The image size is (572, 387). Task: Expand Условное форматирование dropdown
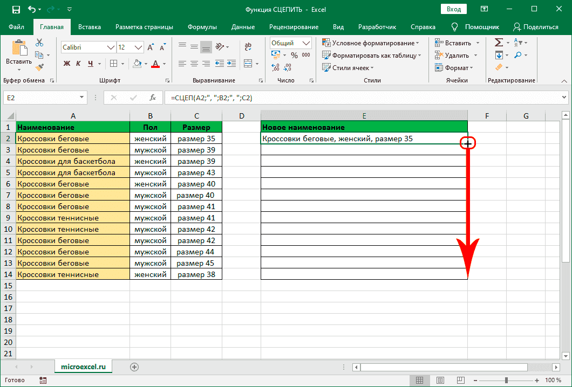click(371, 43)
